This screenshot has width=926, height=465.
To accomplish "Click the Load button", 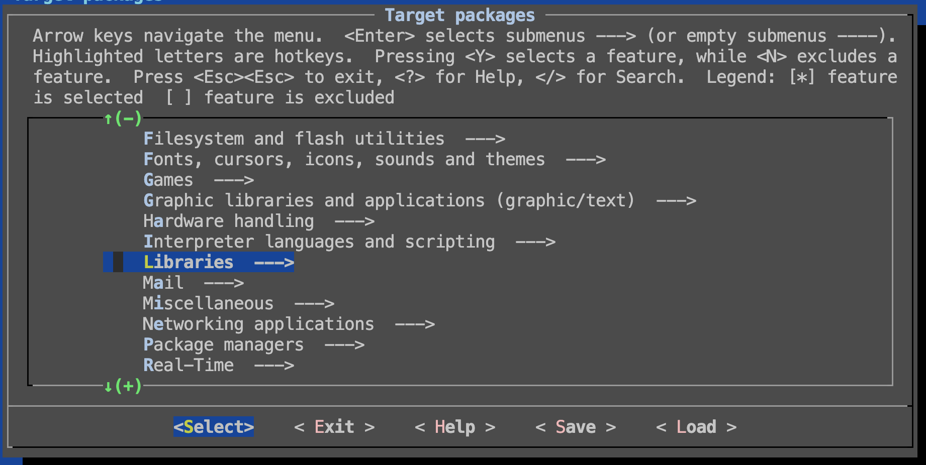I will (696, 427).
